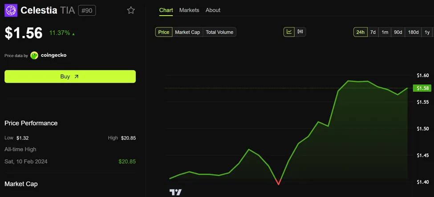This screenshot has width=434, height=197.
Task: Click the green percent change arrow
Action: pos(73,34)
